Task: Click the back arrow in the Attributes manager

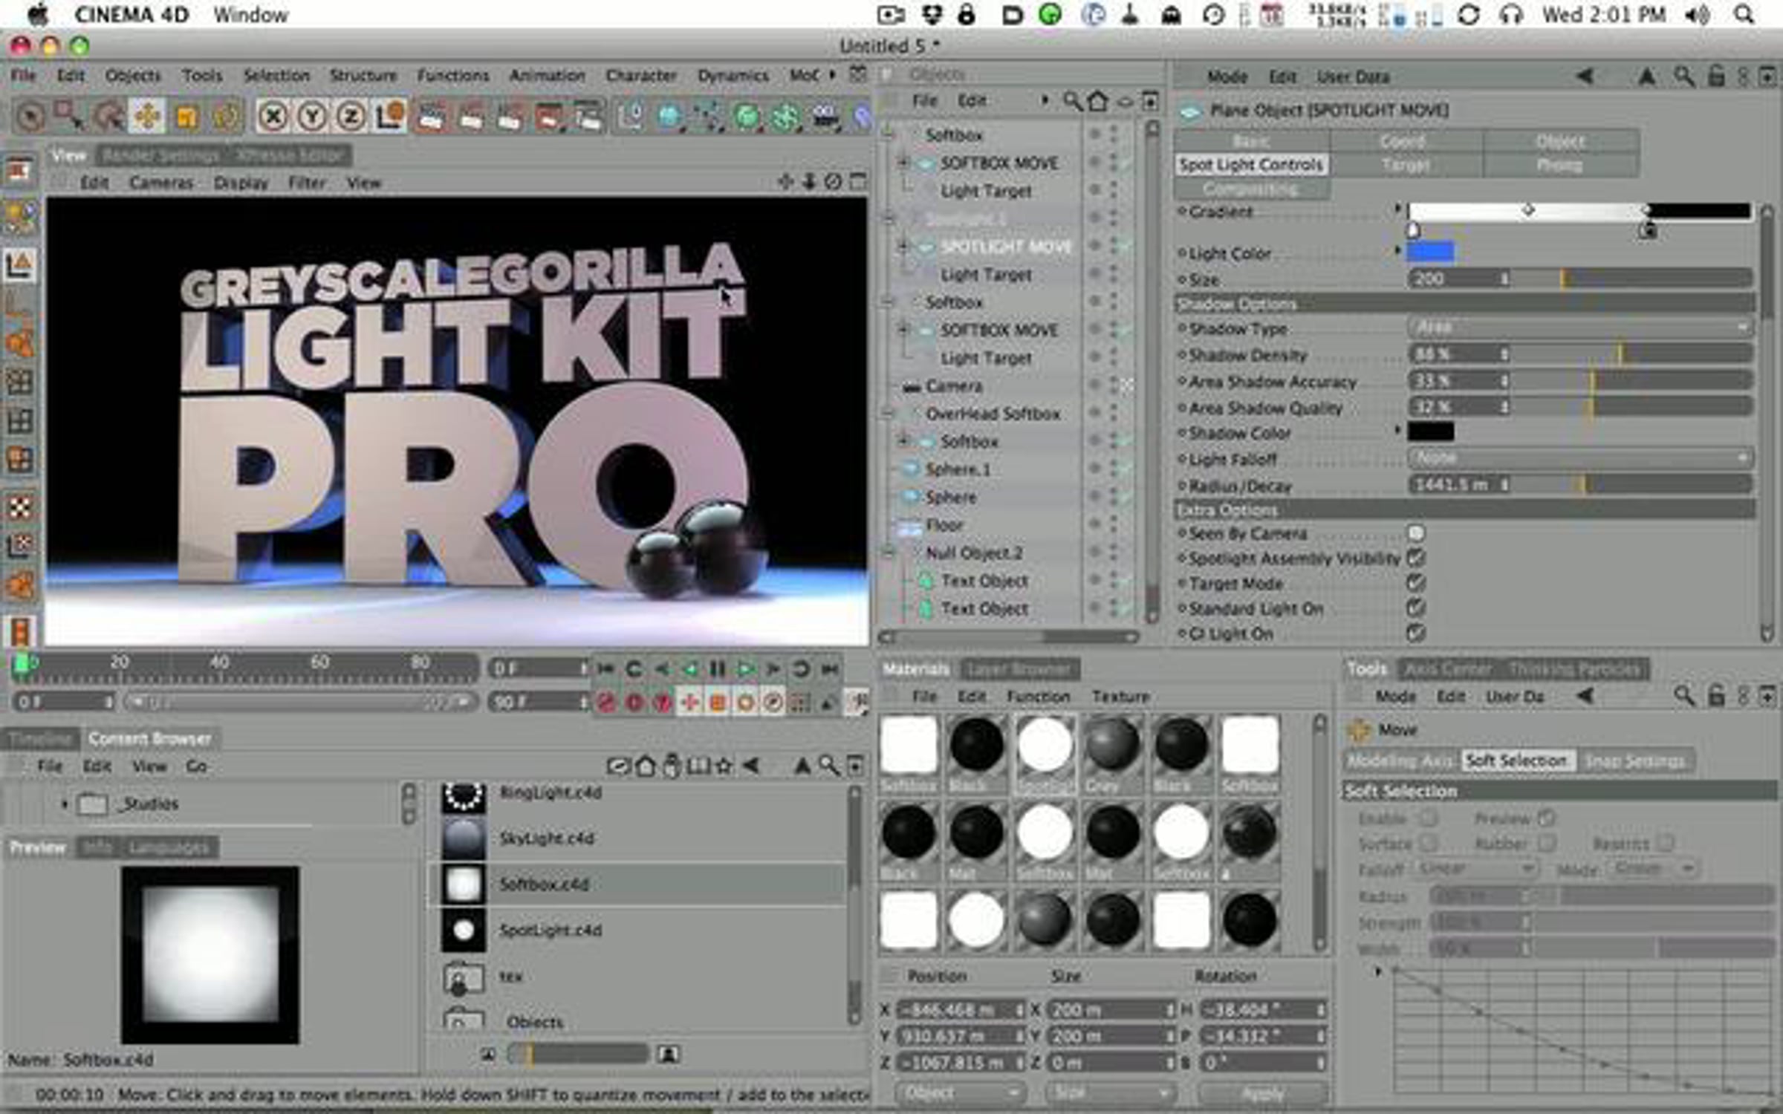Action: (1585, 76)
